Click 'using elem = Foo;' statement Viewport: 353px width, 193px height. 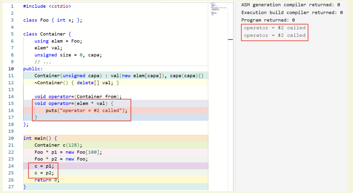pyautogui.click(x=58, y=41)
